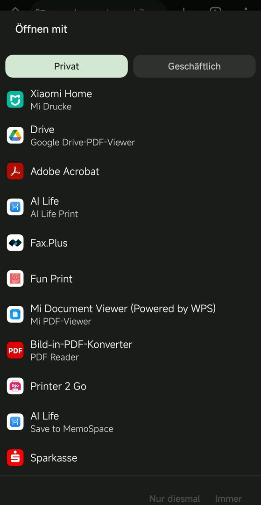Select the AI Life Print icon
This screenshot has height=505, width=261.
coord(15,207)
